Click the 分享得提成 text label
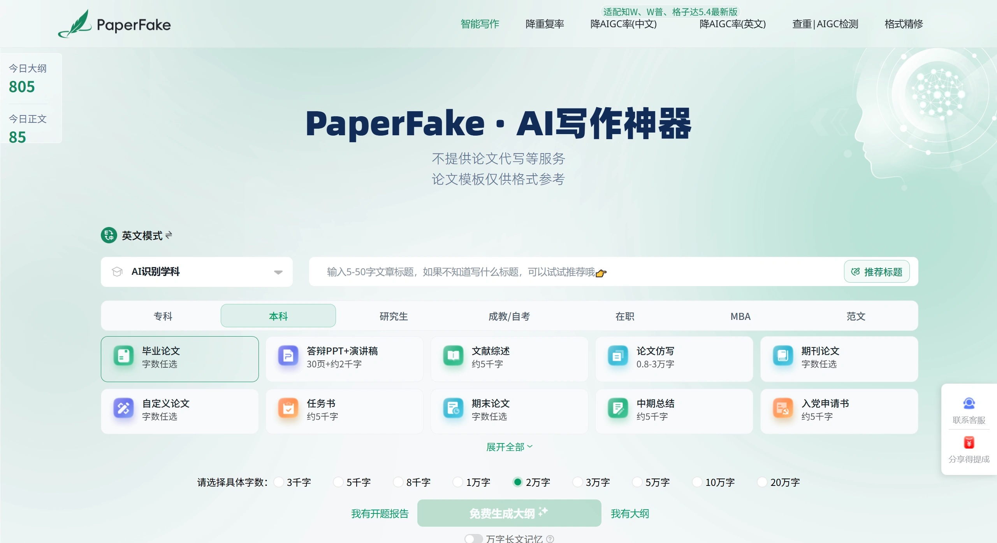This screenshot has width=997, height=543. tap(969, 459)
